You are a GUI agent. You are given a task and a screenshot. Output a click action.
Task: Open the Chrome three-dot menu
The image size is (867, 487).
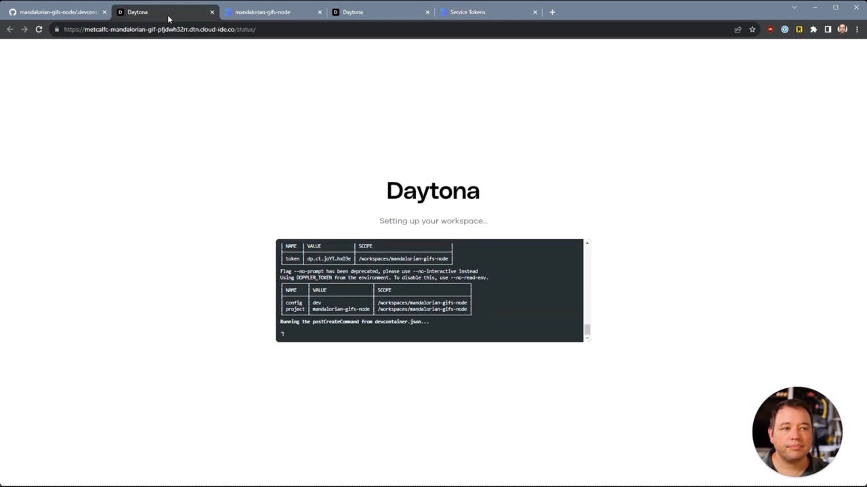click(857, 29)
